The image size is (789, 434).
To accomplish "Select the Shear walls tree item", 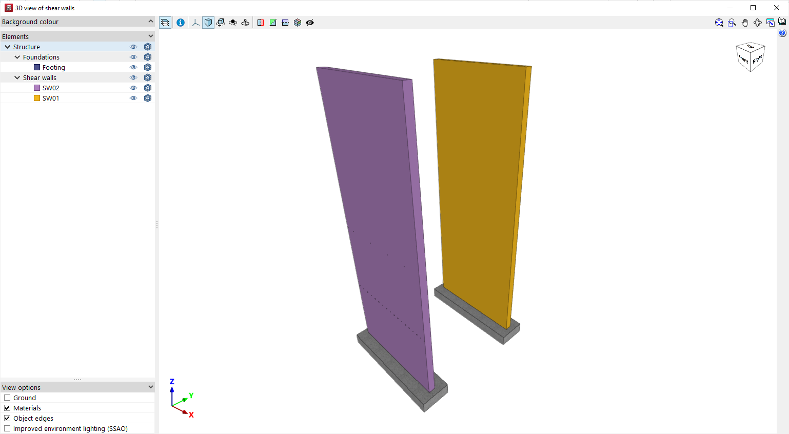I will tap(77, 77).
